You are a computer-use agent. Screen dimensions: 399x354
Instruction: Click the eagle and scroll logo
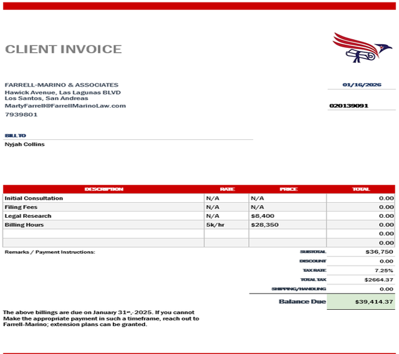tap(362, 47)
